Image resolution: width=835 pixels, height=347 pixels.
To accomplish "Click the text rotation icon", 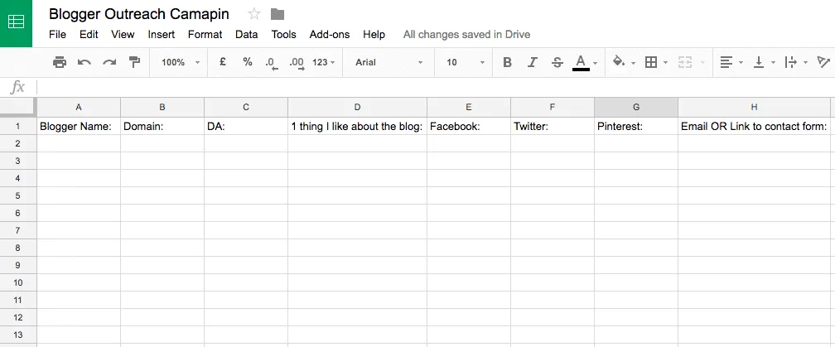I will coord(823,62).
